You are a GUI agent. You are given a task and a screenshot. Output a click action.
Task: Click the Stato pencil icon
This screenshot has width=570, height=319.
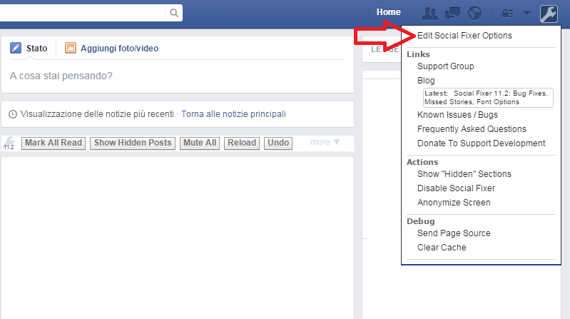pos(16,48)
